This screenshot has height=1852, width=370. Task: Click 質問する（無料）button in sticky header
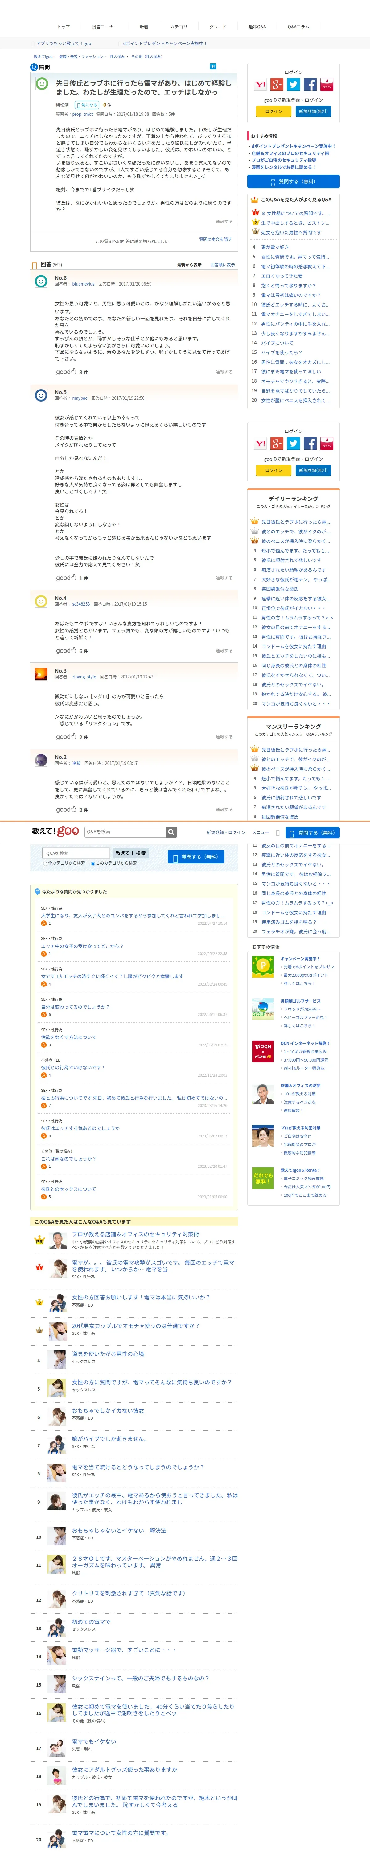click(313, 832)
